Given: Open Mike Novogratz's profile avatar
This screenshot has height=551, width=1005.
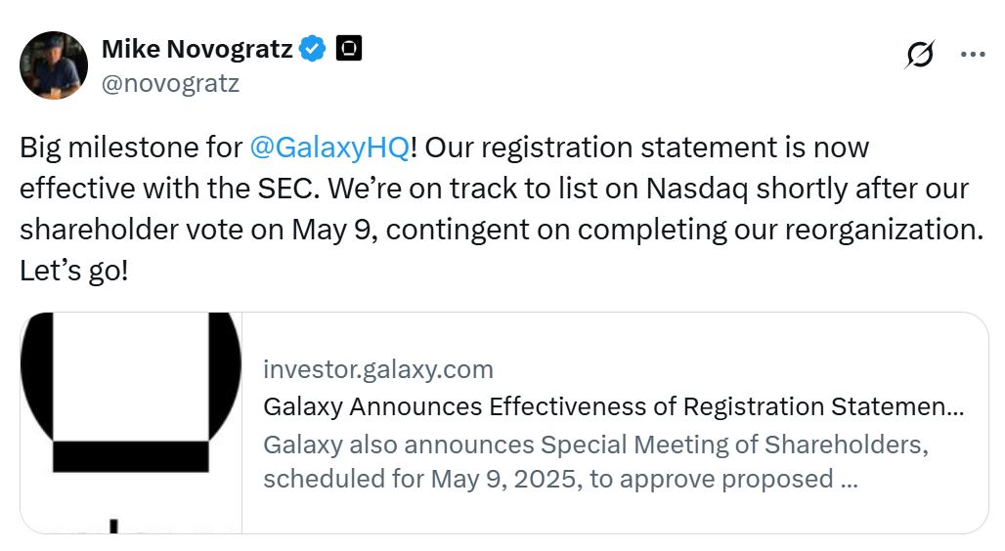Looking at the screenshot, I should pos(55,64).
